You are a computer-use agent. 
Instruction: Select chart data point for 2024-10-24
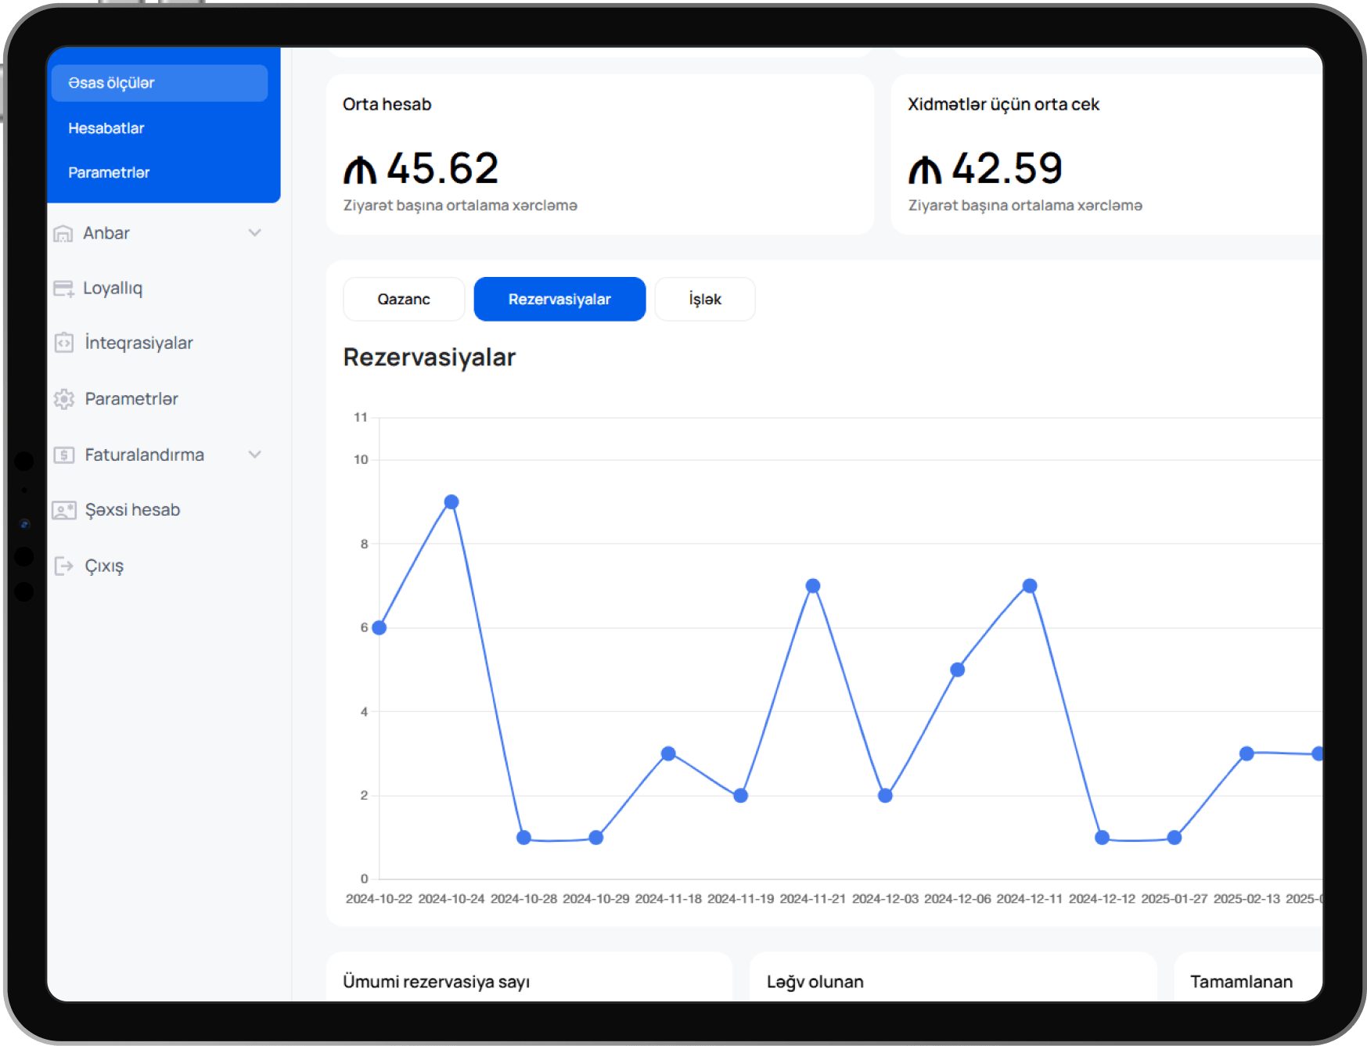click(x=451, y=502)
